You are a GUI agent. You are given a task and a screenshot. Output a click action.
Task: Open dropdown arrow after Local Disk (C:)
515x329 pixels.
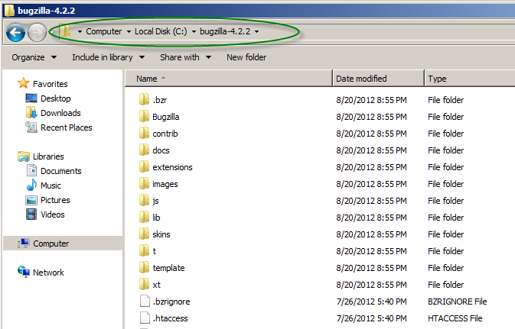194,32
